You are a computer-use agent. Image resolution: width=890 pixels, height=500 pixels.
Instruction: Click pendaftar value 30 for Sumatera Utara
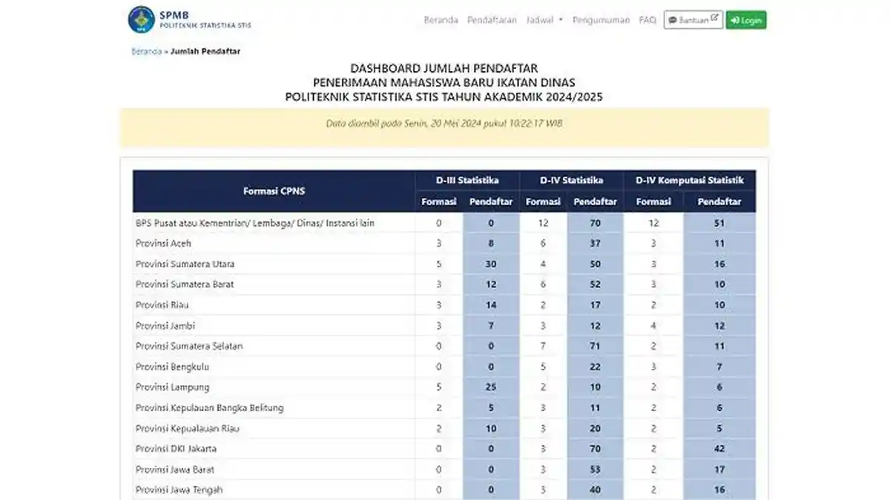(x=490, y=264)
